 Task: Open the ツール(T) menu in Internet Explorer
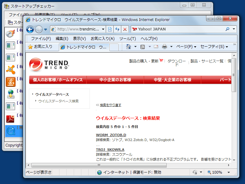(x=127, y=39)
